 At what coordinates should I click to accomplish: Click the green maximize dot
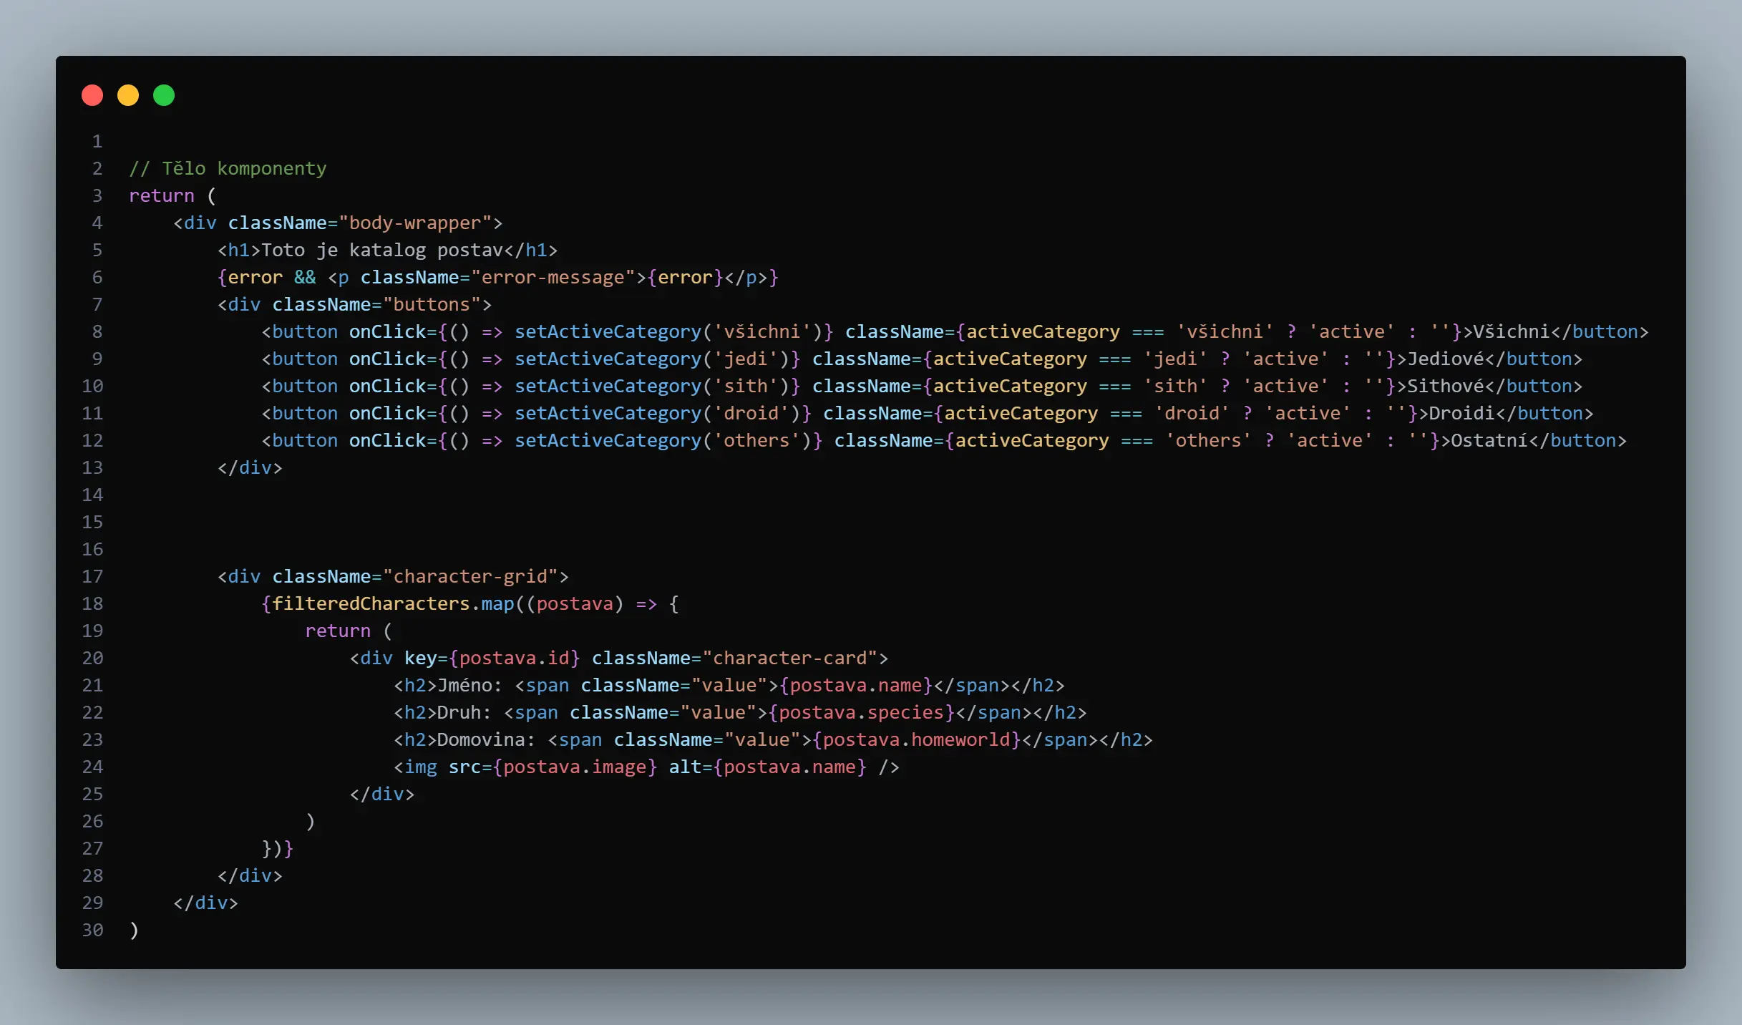[x=164, y=95]
